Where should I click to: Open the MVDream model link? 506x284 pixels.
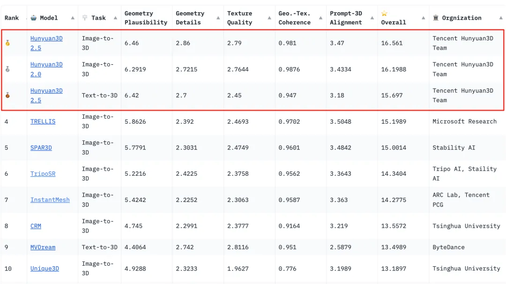click(x=43, y=247)
